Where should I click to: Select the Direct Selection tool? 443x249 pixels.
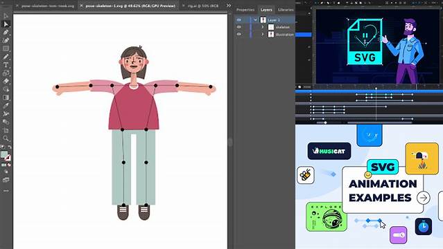(6, 24)
